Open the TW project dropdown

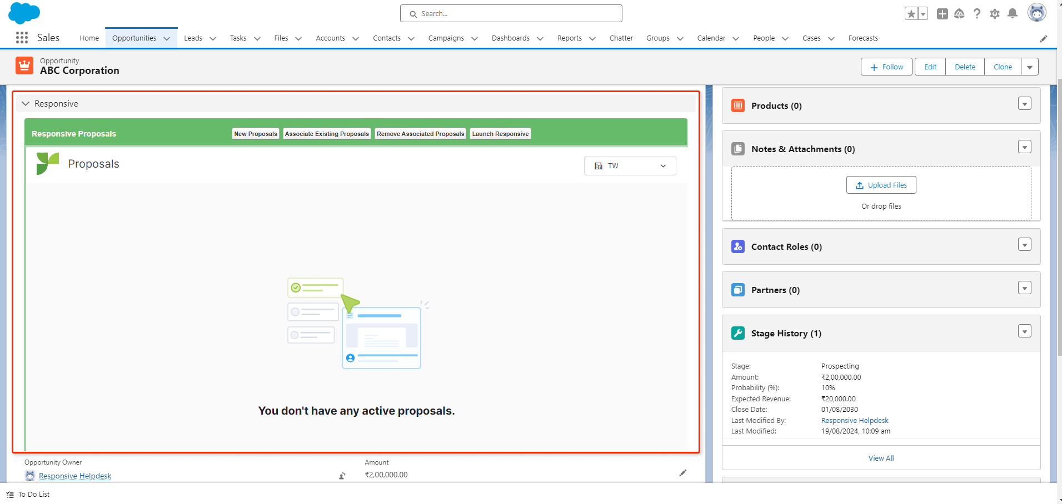[630, 166]
